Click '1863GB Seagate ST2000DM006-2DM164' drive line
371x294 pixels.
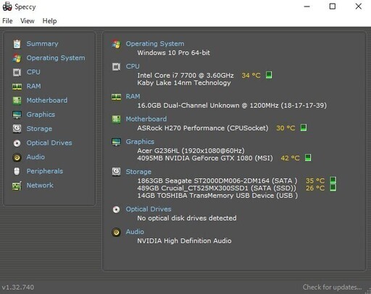217,180
